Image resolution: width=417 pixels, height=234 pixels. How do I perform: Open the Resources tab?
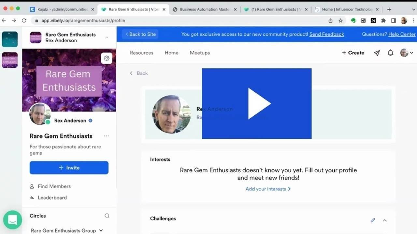point(141,53)
